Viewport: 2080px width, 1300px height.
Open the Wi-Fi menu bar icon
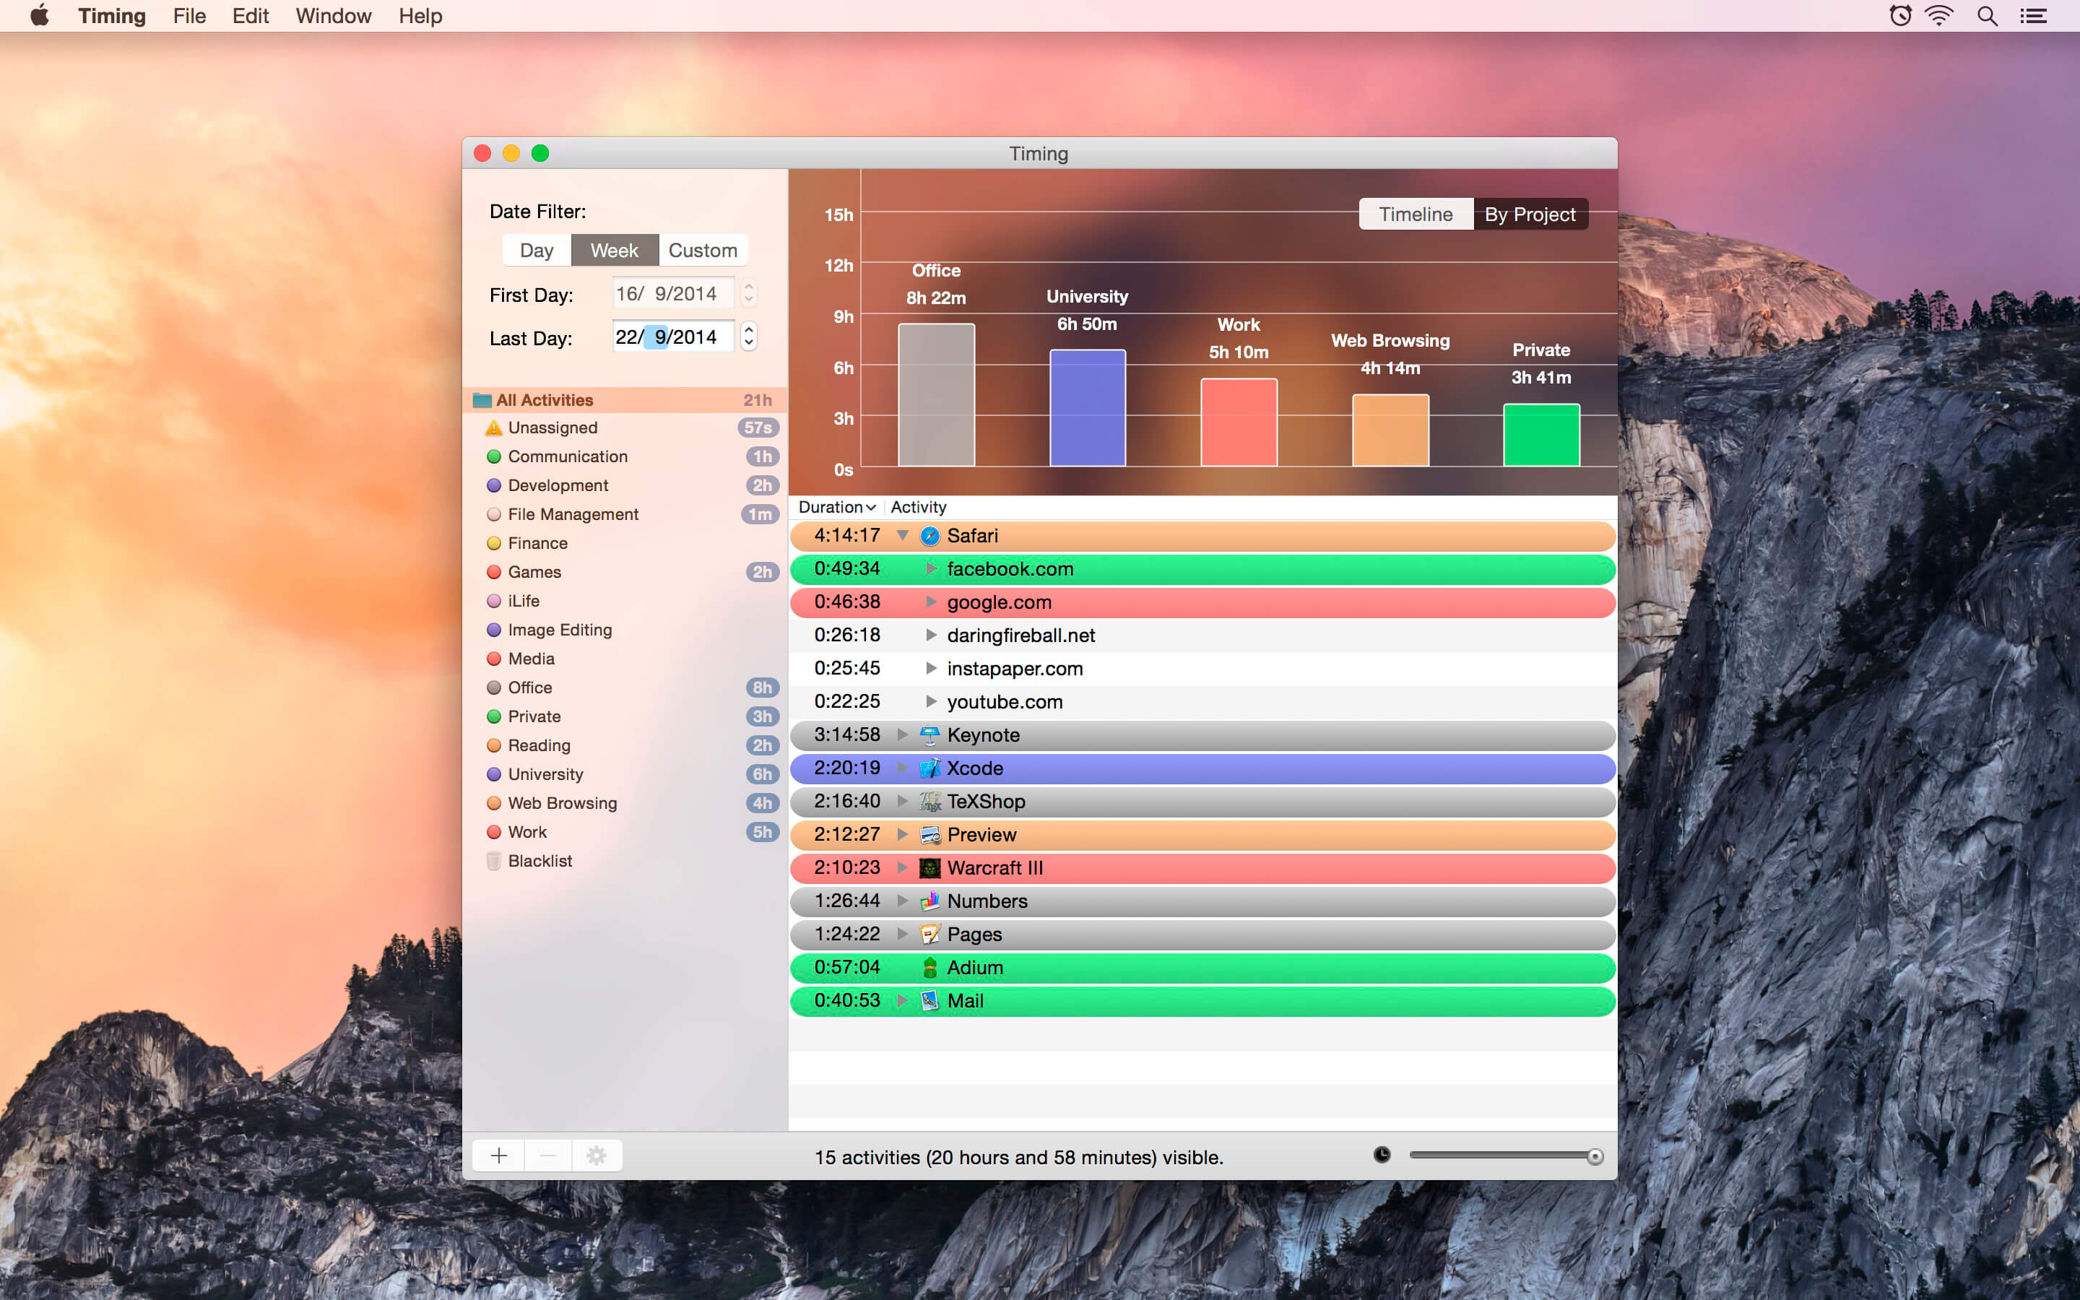tap(1939, 15)
